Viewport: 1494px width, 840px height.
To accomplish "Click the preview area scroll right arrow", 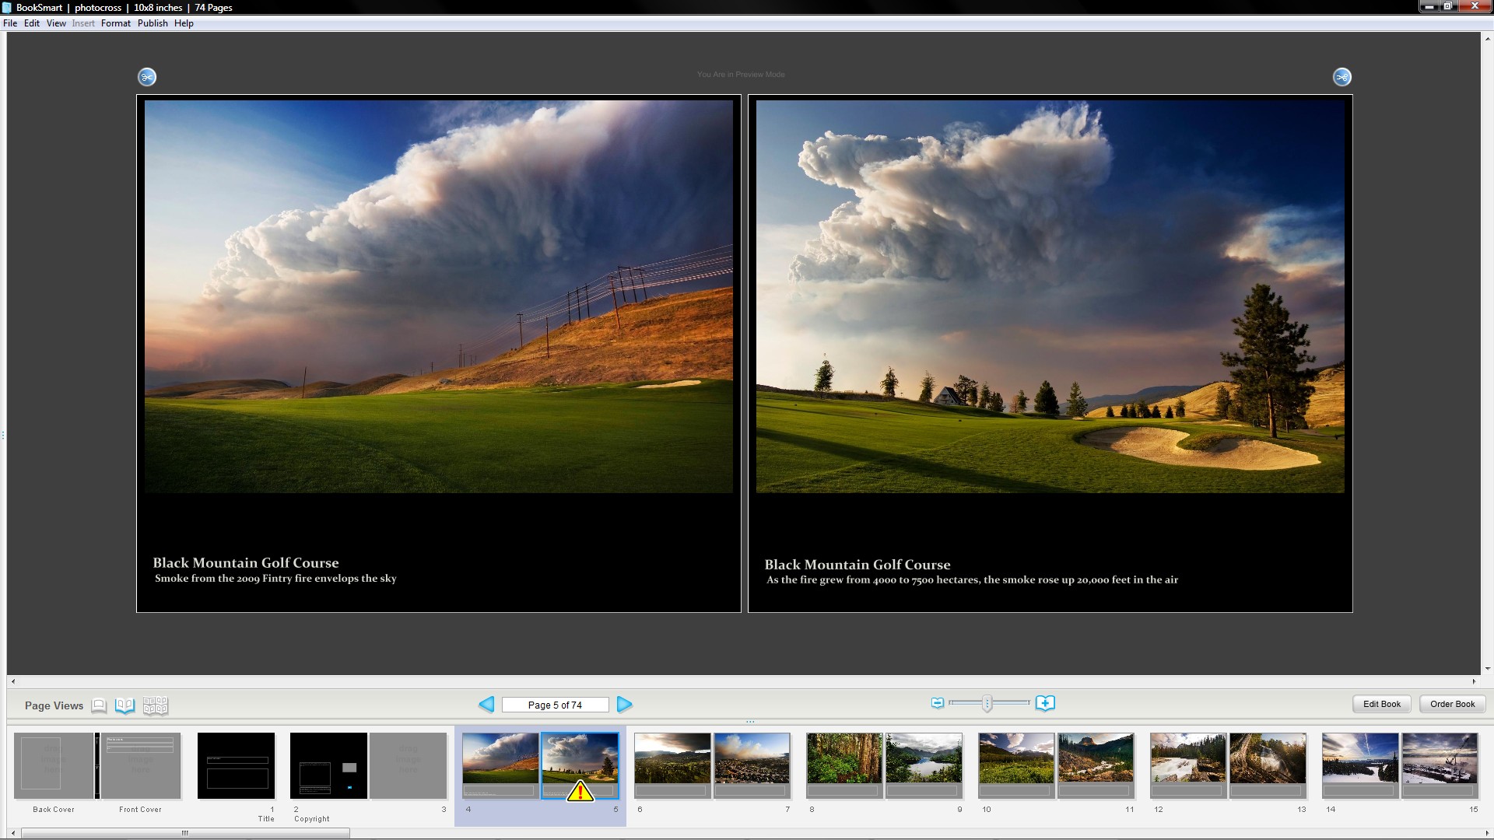I will [x=1474, y=681].
